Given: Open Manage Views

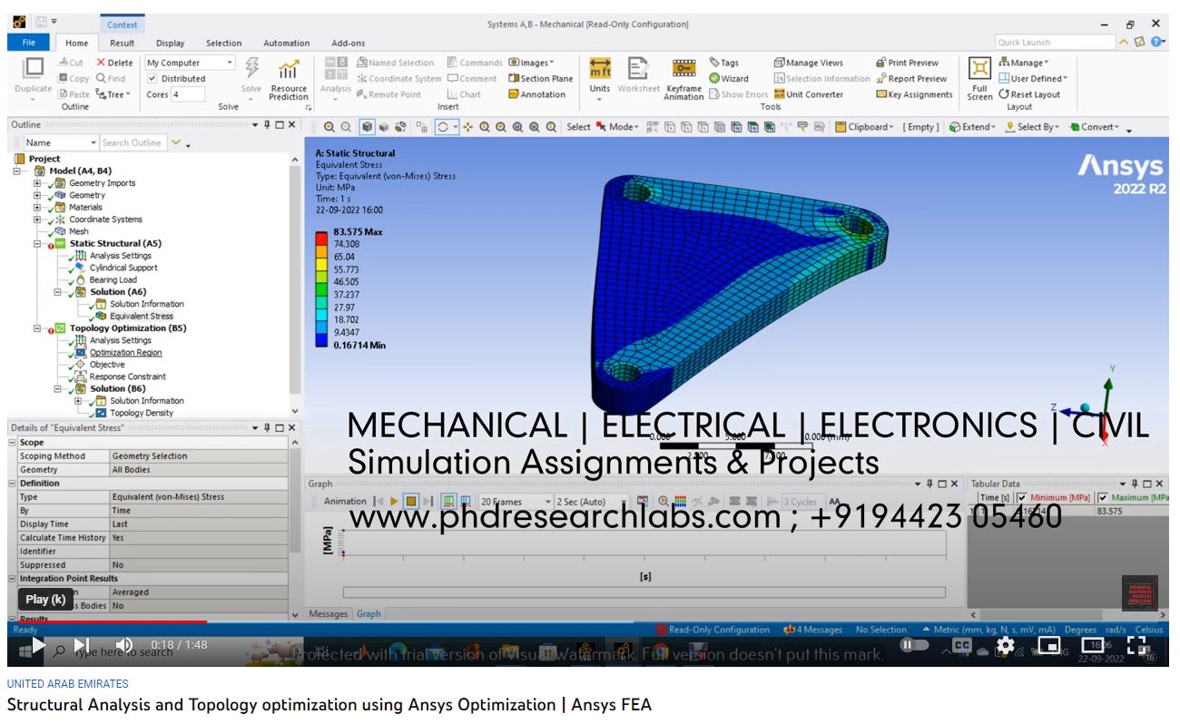Looking at the screenshot, I should pyautogui.click(x=808, y=63).
